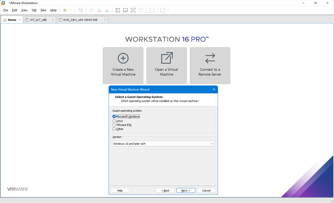Click the console view icon

pos(152,10)
